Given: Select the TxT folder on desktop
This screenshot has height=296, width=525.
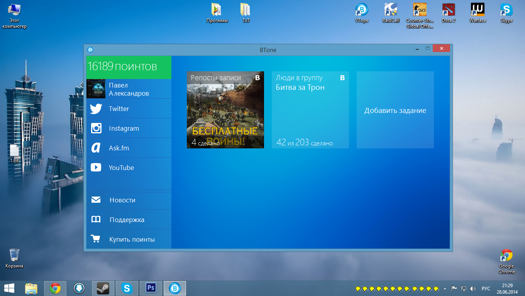Looking at the screenshot, I should 246,13.
